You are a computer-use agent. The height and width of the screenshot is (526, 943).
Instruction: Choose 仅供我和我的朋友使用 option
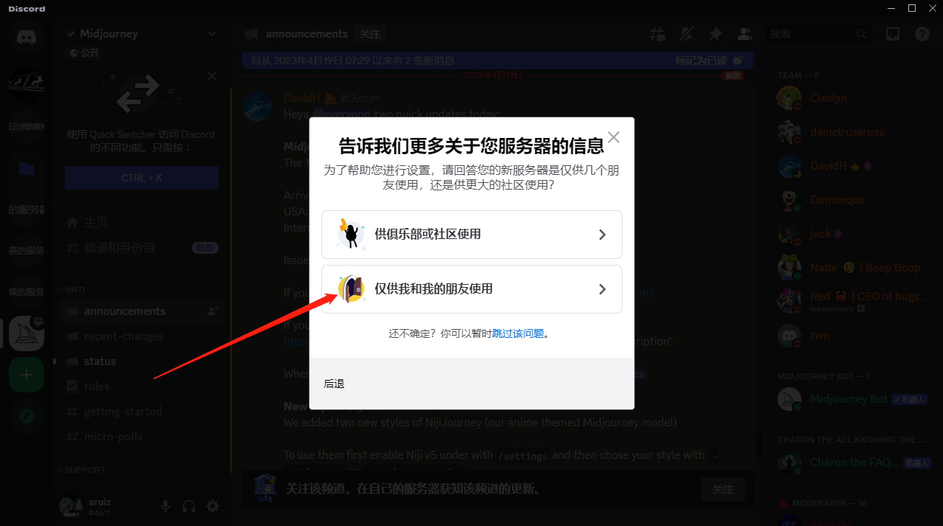coord(472,289)
